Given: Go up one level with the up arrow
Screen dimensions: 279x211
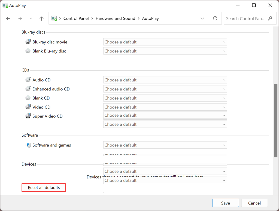Looking at the screenshot, I should [41, 18].
